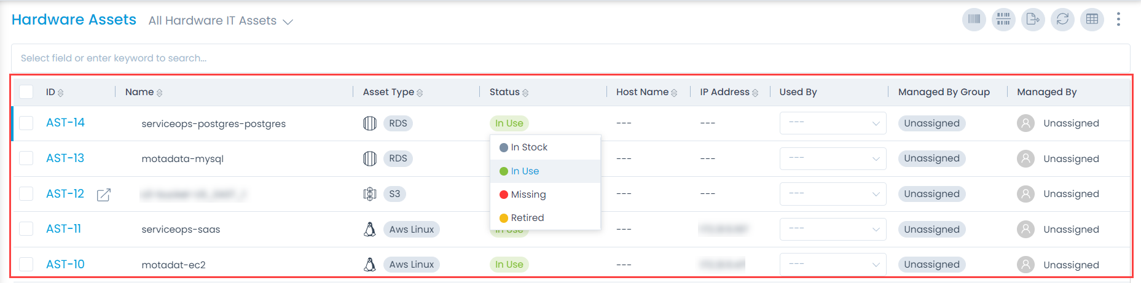Choose In Stock from the status menu
The width and height of the screenshot is (1141, 283).
(x=528, y=147)
